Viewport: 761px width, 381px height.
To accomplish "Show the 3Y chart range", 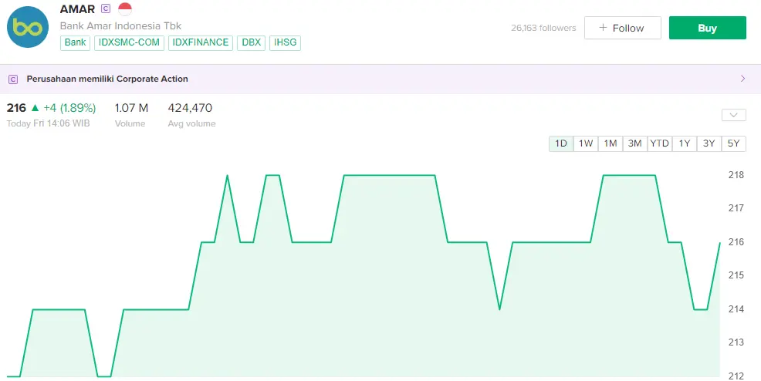I will click(x=709, y=143).
